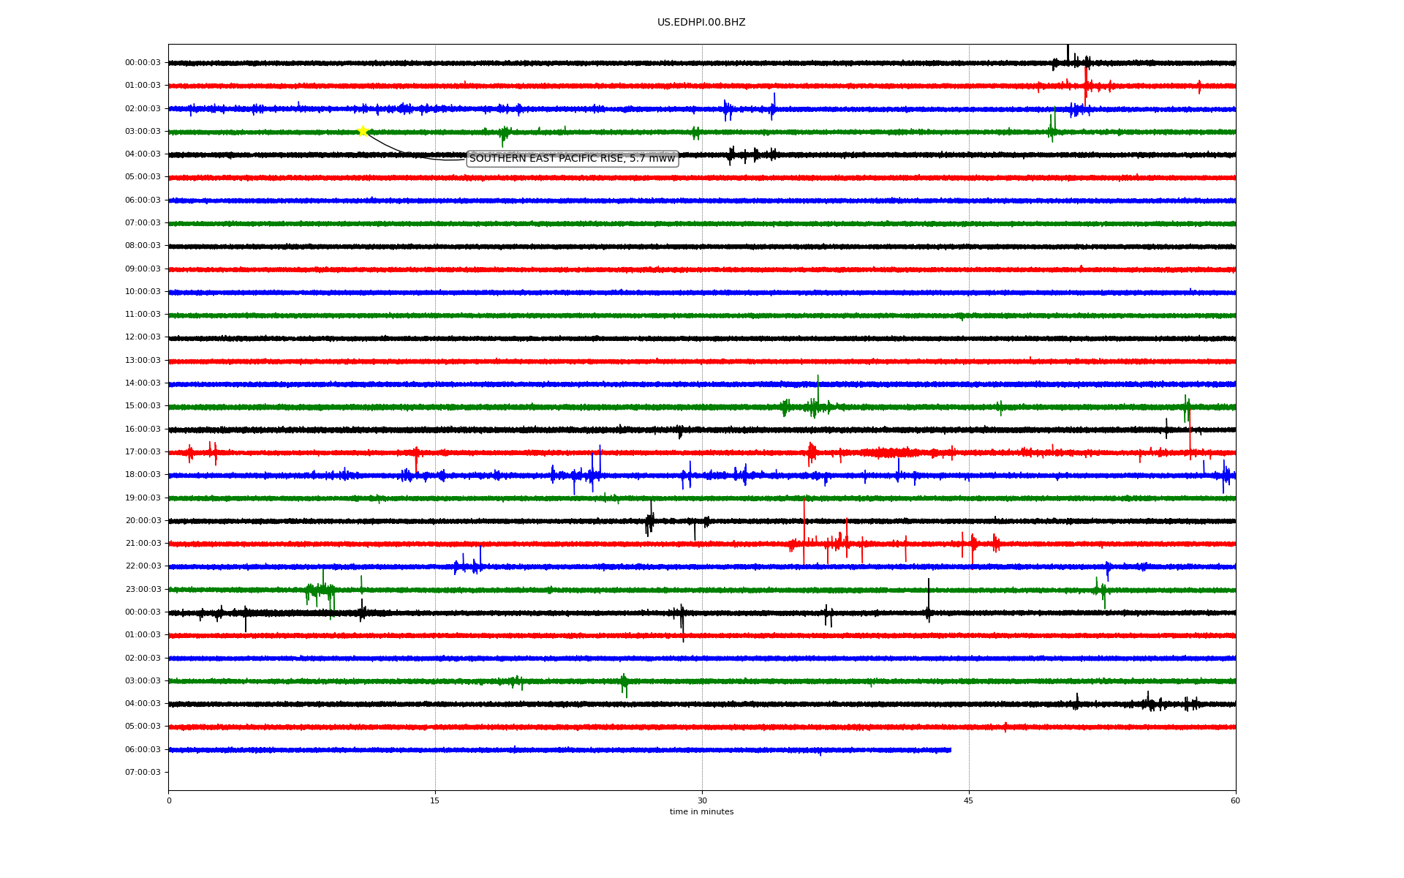Screen dimensions: 1404x878
Task: Click the 13:00:03 row time label
Action: 143,361
